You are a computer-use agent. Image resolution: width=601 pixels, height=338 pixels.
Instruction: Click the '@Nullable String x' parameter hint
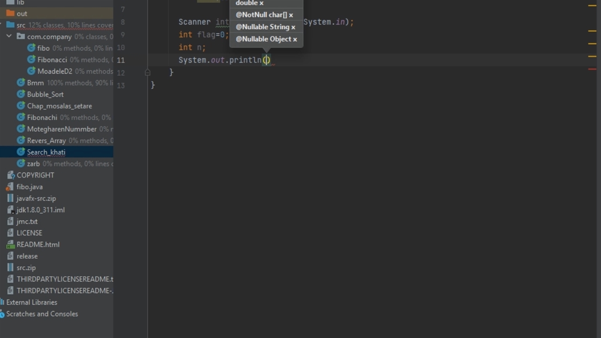(x=265, y=27)
